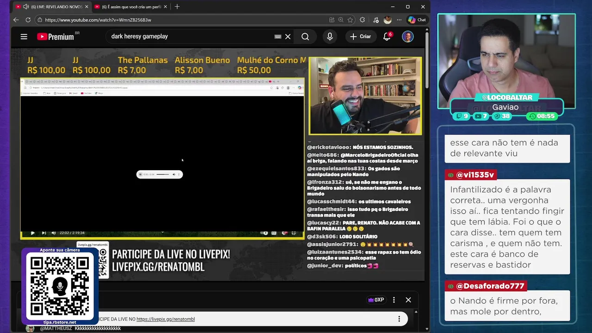The width and height of the screenshot is (592, 333).
Task: View site info via the padlock icon
Action: point(40,20)
